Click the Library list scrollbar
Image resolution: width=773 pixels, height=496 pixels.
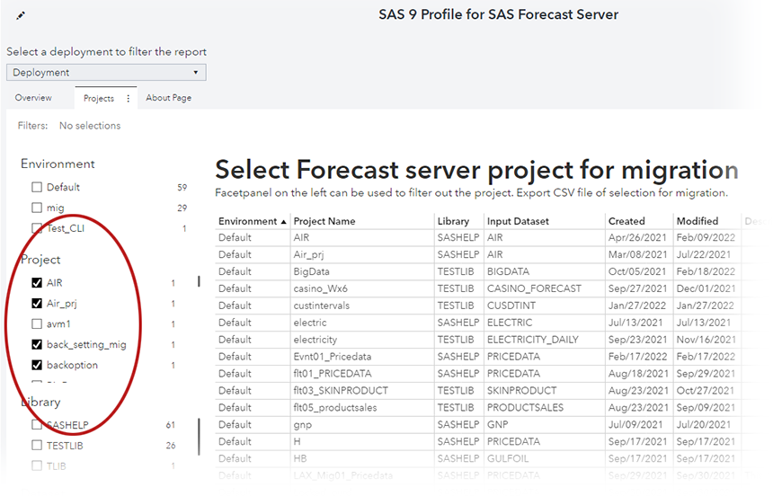[200, 437]
